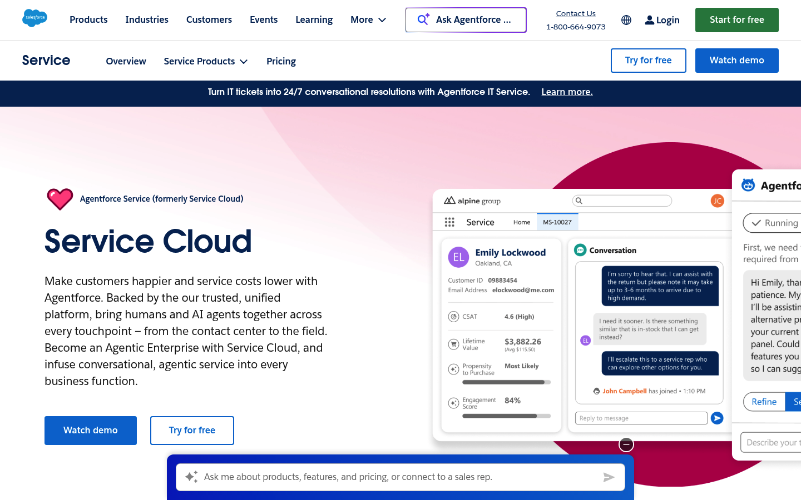Click the Salesforce cloud logo

34,18
